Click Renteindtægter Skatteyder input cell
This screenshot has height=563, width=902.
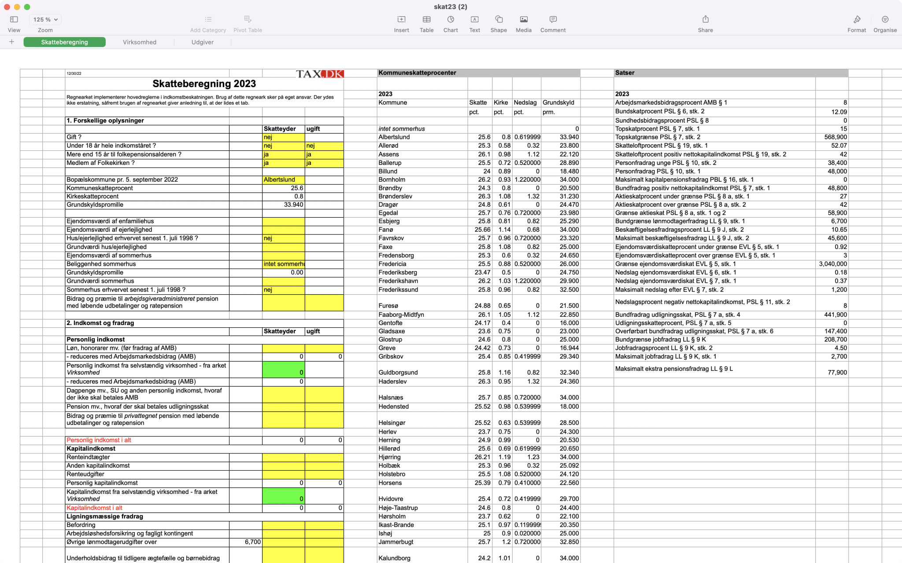point(283,457)
